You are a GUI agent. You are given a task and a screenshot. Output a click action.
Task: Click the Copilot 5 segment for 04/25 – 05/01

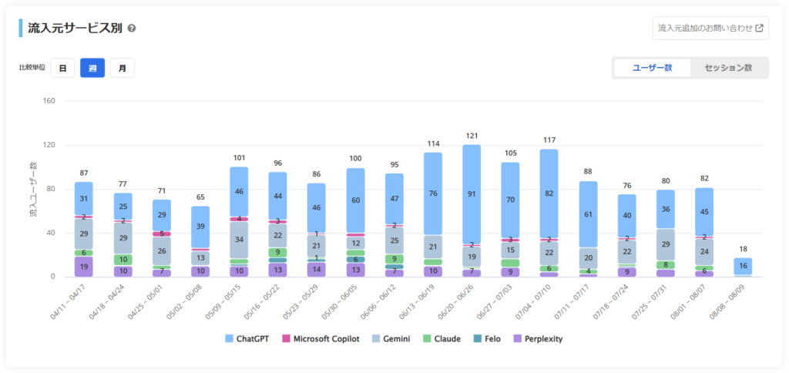pos(162,234)
